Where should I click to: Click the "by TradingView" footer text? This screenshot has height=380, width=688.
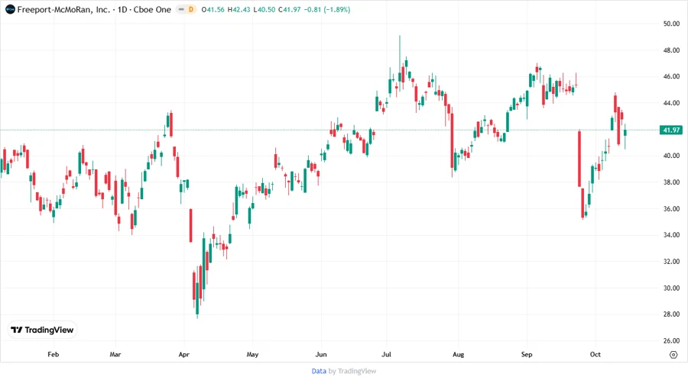coord(352,371)
